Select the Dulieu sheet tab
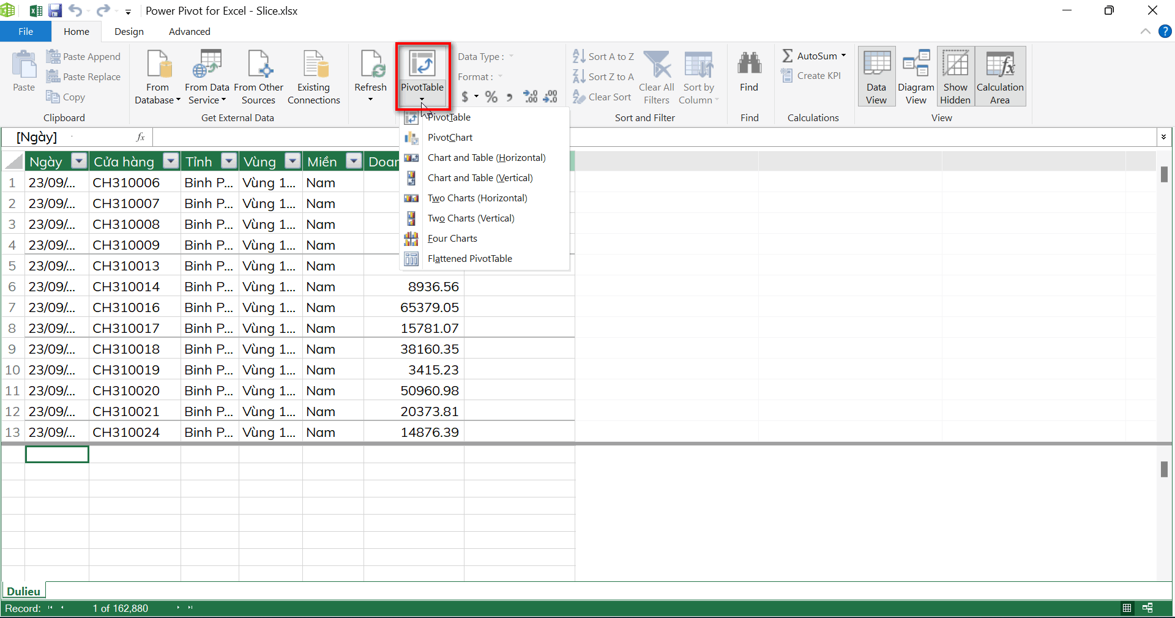 24,591
